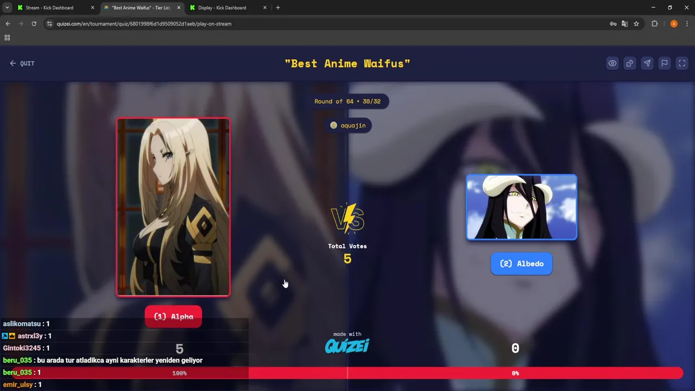The width and height of the screenshot is (695, 391).
Task: Open the password manager key icon
Action: pyautogui.click(x=613, y=24)
